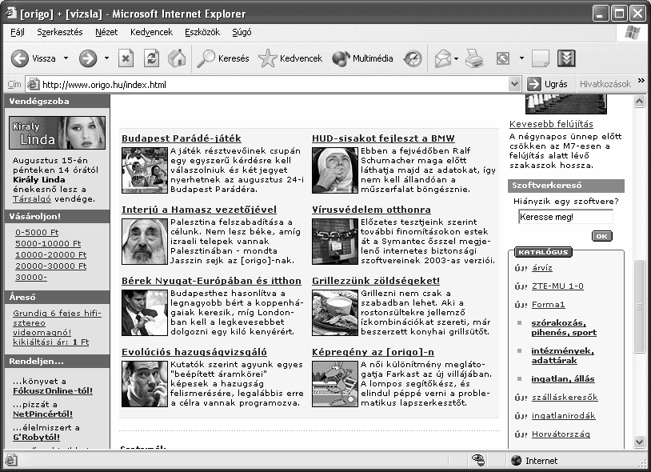Open the HUD-sisakot fejleszt a BMW article
Viewport: 651px width, 472px height.
[383, 138]
